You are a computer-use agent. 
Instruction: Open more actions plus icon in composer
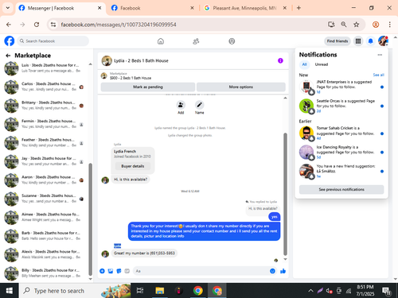(x=102, y=271)
